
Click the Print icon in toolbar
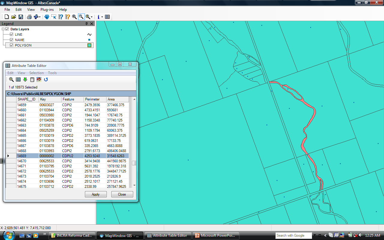coord(29,17)
